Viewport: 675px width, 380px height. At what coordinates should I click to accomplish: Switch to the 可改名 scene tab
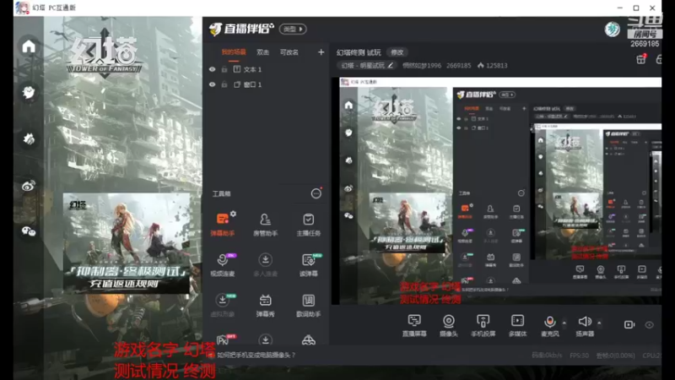click(x=289, y=52)
